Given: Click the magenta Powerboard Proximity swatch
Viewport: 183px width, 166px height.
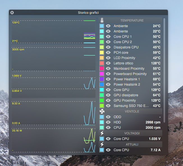Looking at the screenshot, I should pyautogui.click(x=102, y=74).
